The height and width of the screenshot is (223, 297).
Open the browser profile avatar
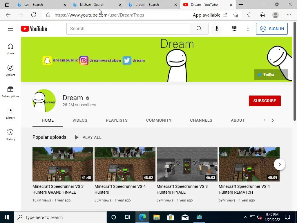(x=276, y=15)
